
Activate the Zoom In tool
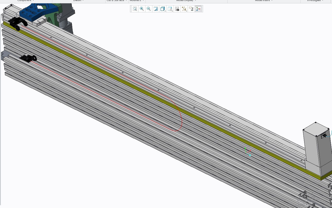pyautogui.click(x=142, y=9)
